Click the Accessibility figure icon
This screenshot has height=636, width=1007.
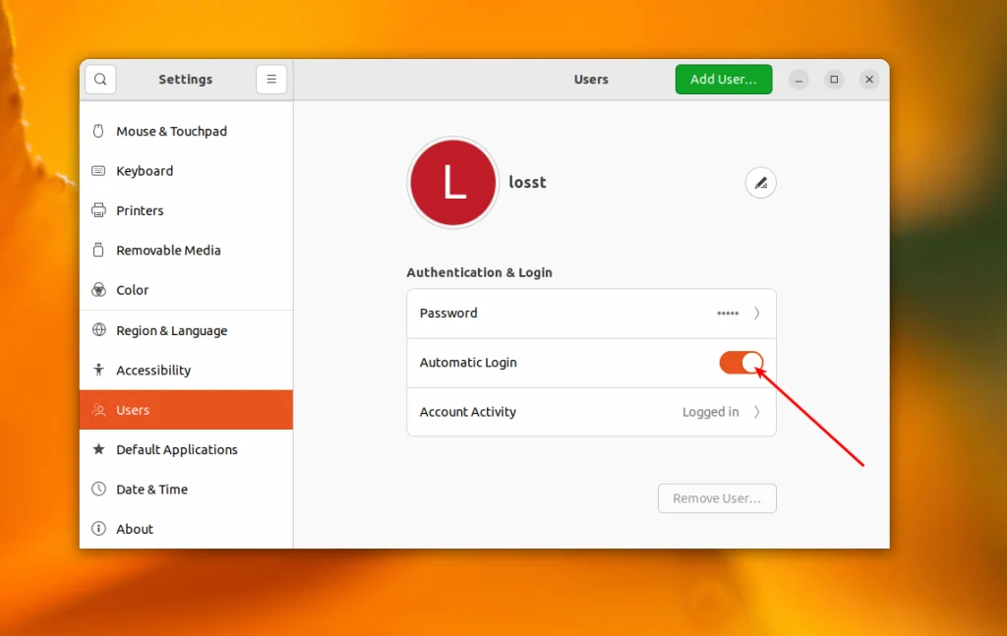point(98,370)
